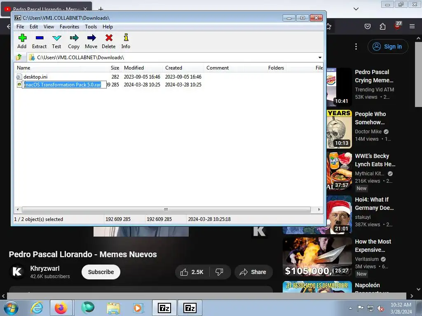Switch to Firefox in the taskbar

(x=61, y=308)
